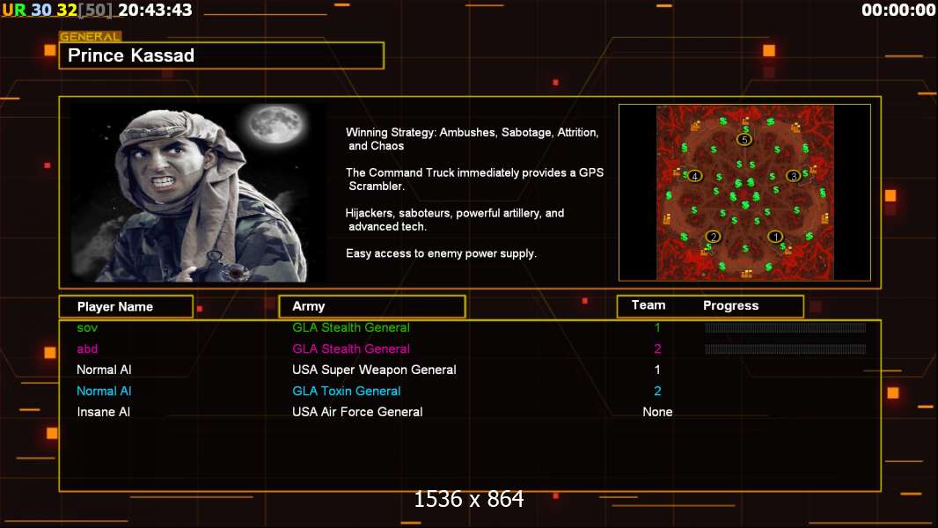
Task: Click abd's GLA Stealth General army
Action: pyautogui.click(x=351, y=348)
